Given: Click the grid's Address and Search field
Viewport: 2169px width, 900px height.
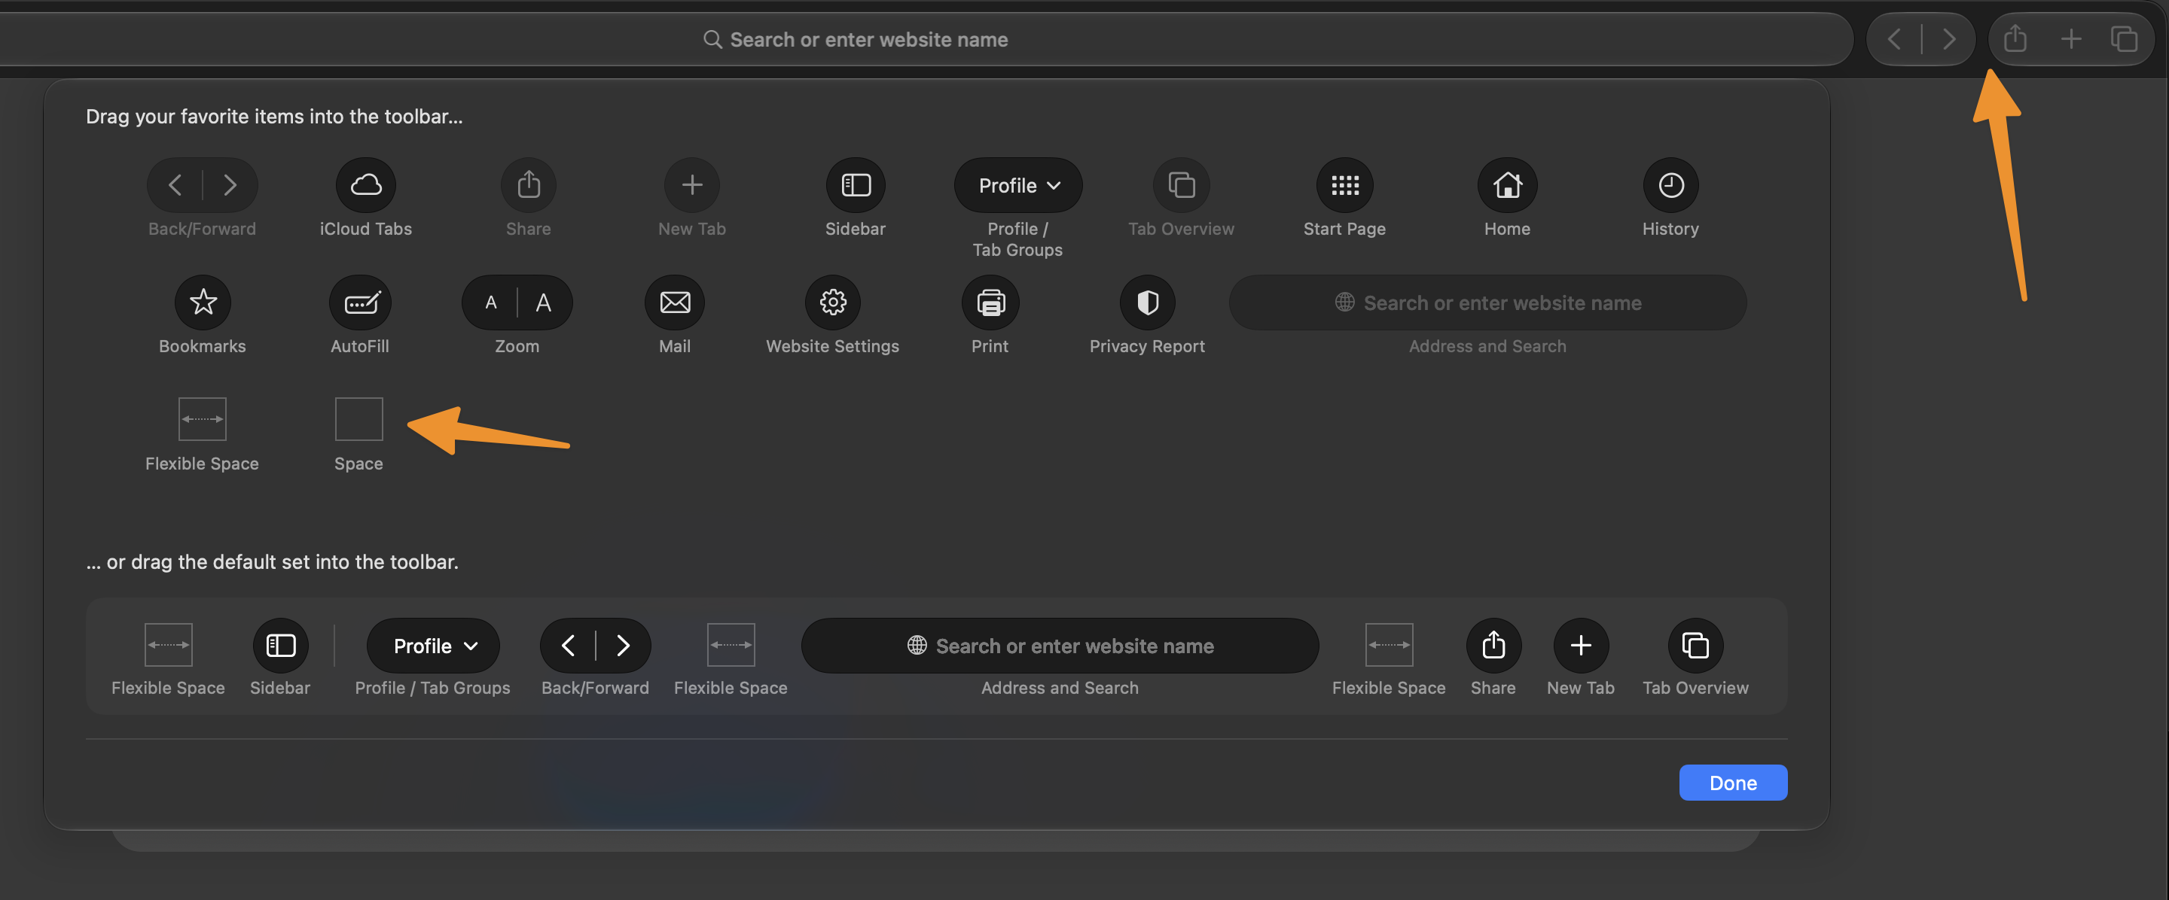Looking at the screenshot, I should coord(1487,302).
